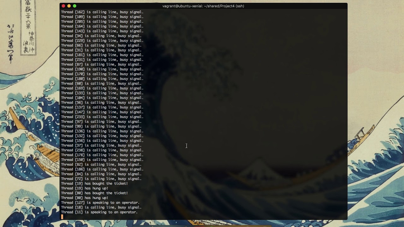
Task: Click line 'Thread [147] is calling line'
Action: click(102, 112)
